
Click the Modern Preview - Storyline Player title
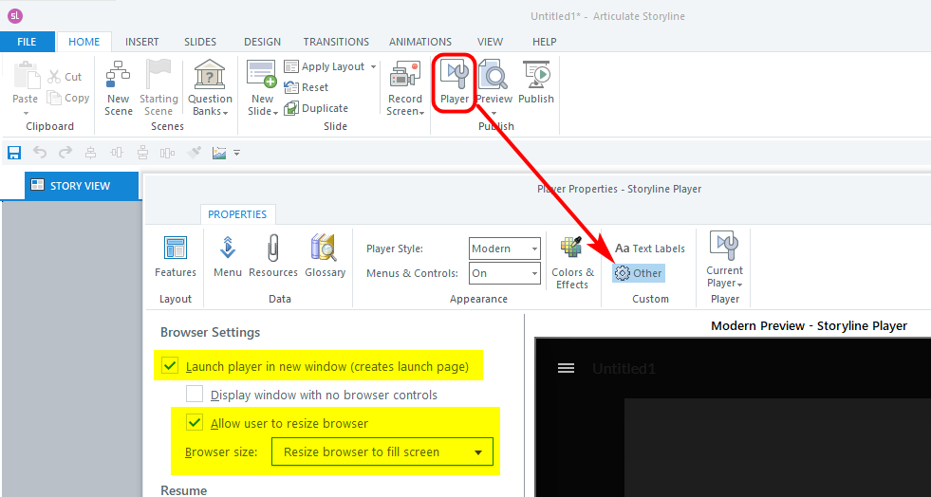pos(809,325)
